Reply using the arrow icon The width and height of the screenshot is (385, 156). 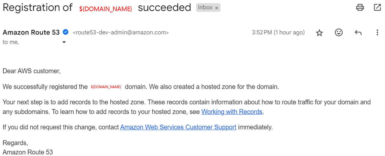tap(358, 33)
